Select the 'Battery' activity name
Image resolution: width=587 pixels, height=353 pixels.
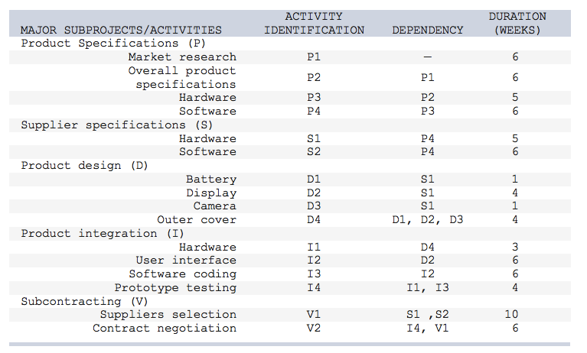tap(211, 180)
